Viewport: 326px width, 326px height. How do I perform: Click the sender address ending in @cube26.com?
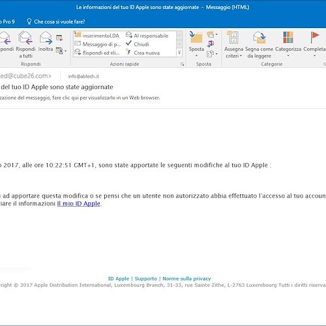25,76
